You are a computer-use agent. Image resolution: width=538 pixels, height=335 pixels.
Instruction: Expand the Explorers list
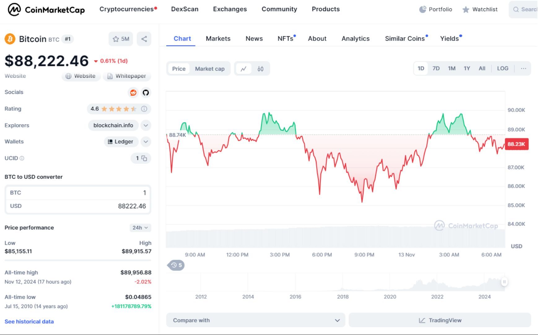(x=146, y=125)
